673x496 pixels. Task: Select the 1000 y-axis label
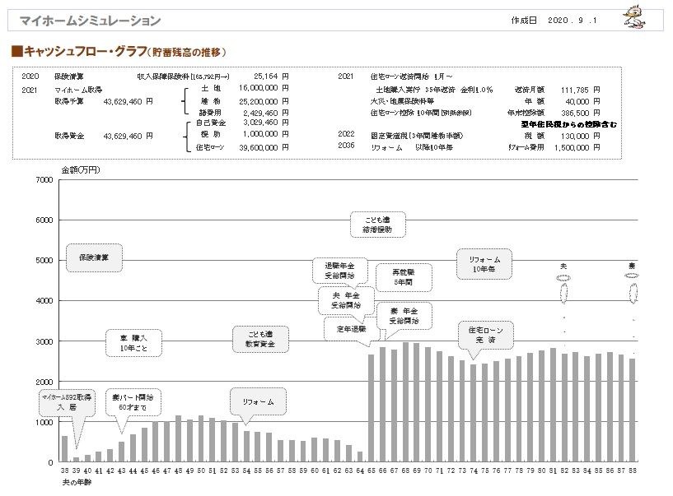pos(44,422)
